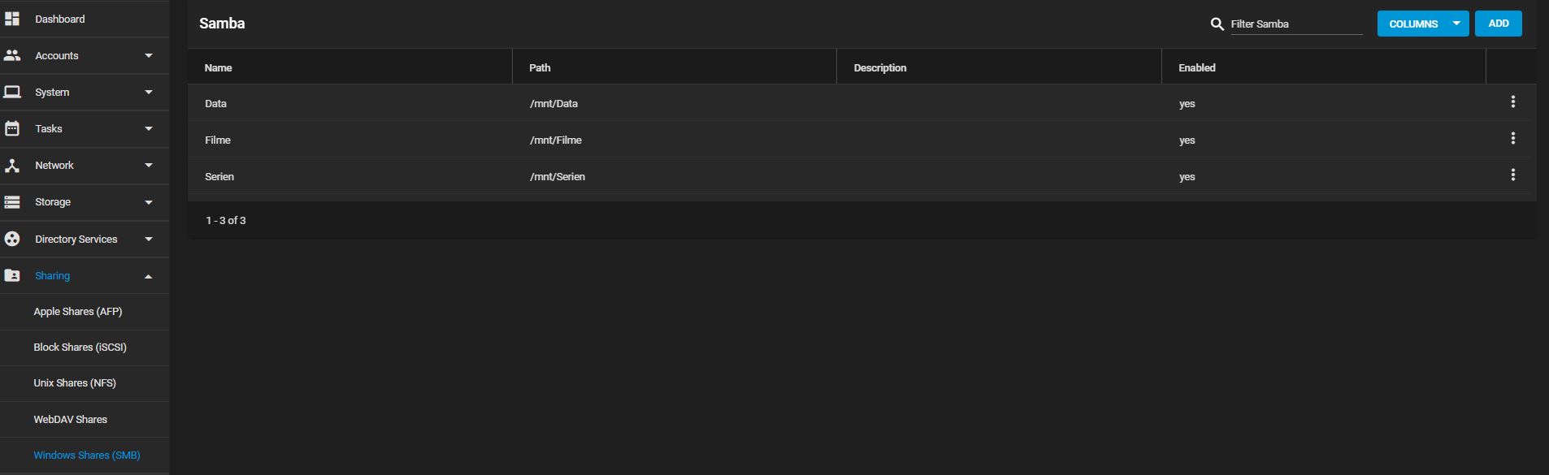This screenshot has height=475, width=1549.
Task: Click the Samba page title
Action: (222, 24)
